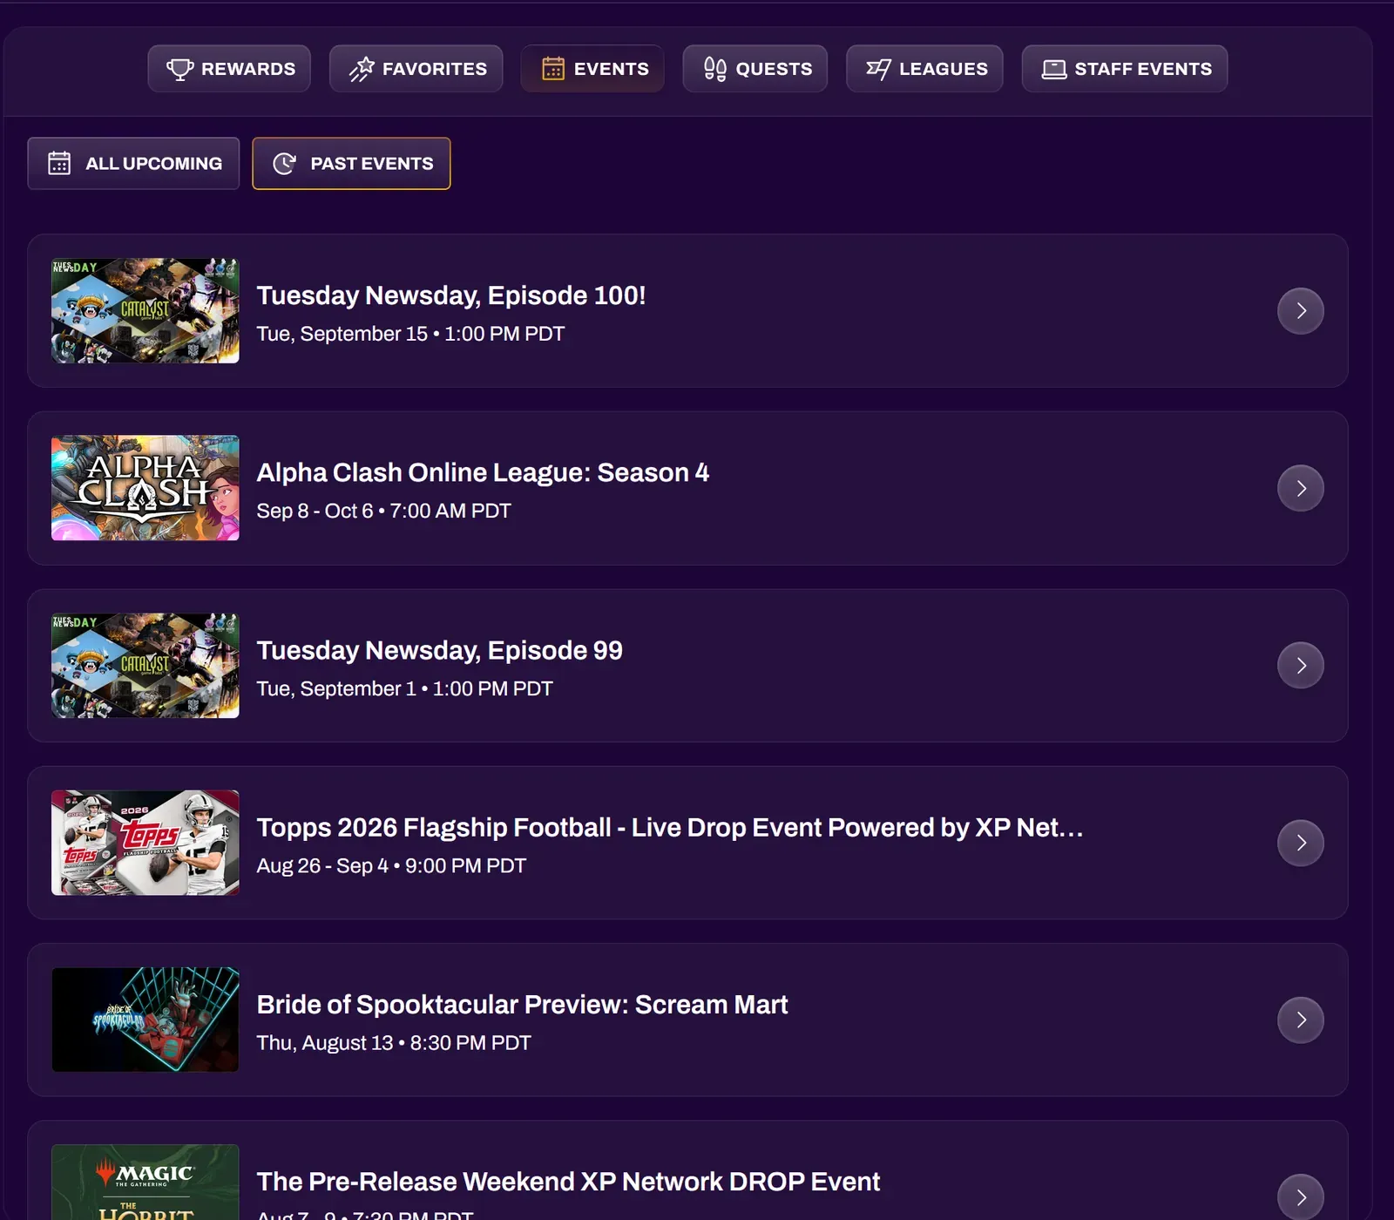
Task: Go to the Quests tab
Action: click(755, 69)
